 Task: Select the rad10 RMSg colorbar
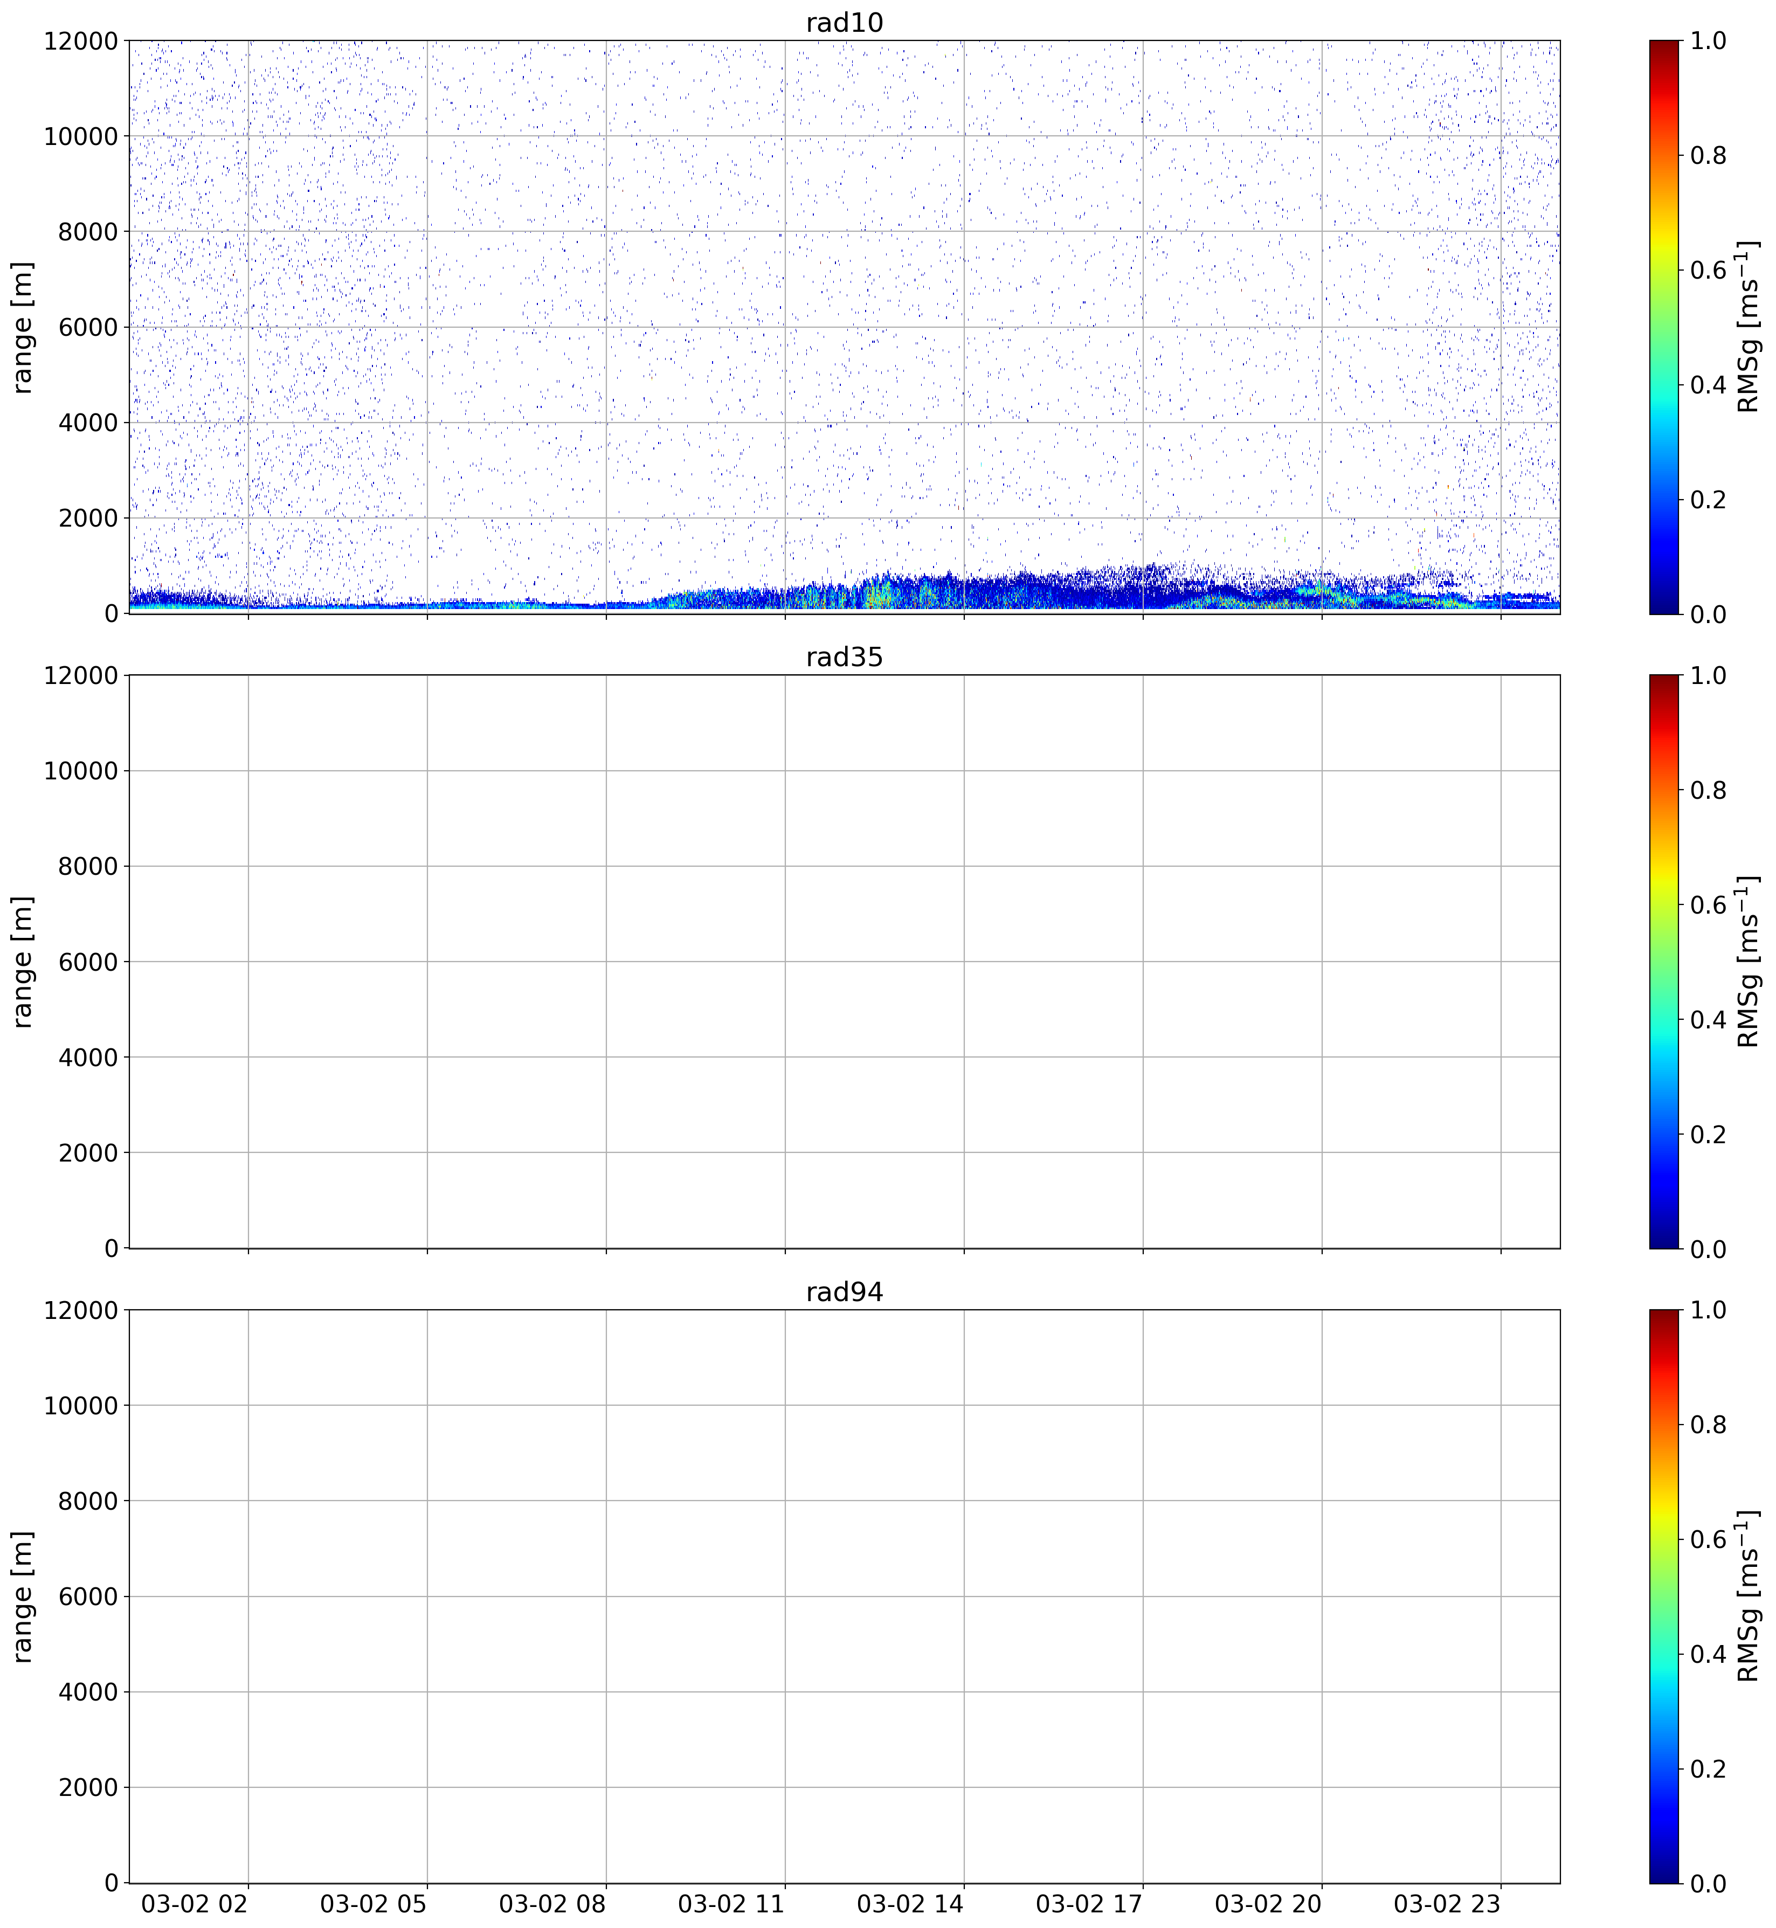[1663, 327]
